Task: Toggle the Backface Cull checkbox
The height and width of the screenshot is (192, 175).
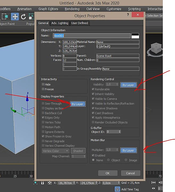Action: point(43,113)
